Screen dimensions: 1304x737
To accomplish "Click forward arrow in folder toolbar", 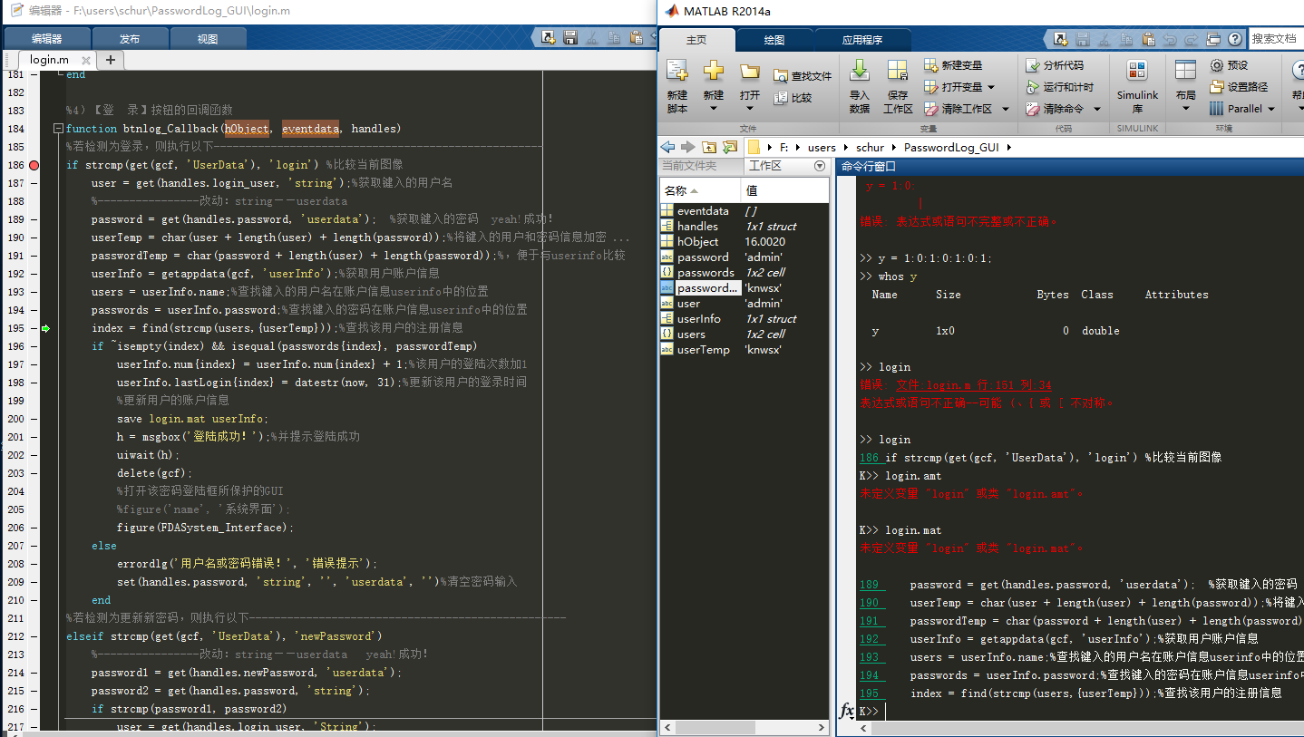I will [687, 147].
